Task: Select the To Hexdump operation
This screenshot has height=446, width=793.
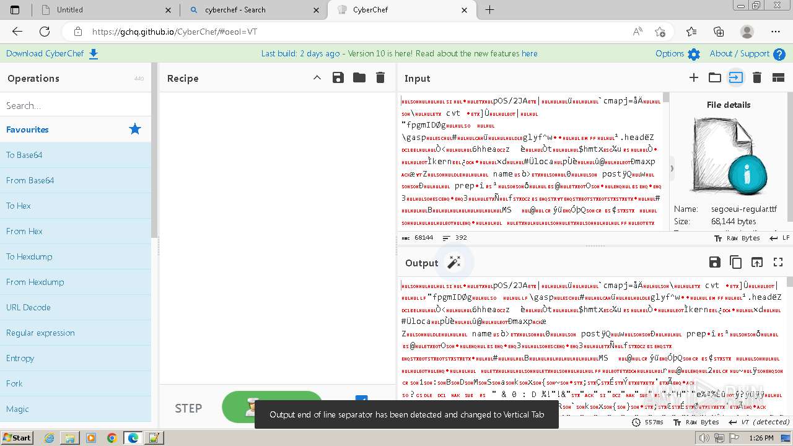Action: [x=76, y=256]
